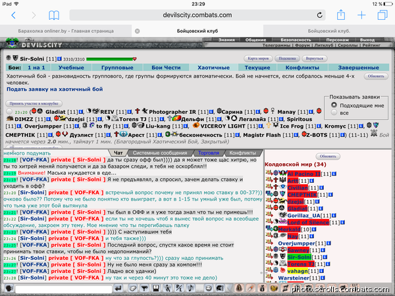This screenshot has height=296, width=395.
Task: Click the send message arrow beside chat input
Action: click(x=118, y=288)
